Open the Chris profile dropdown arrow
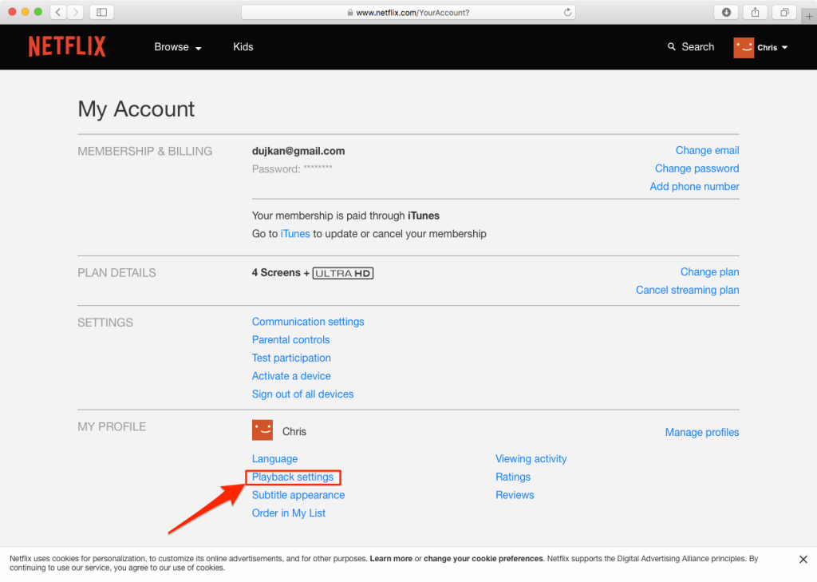 point(785,47)
